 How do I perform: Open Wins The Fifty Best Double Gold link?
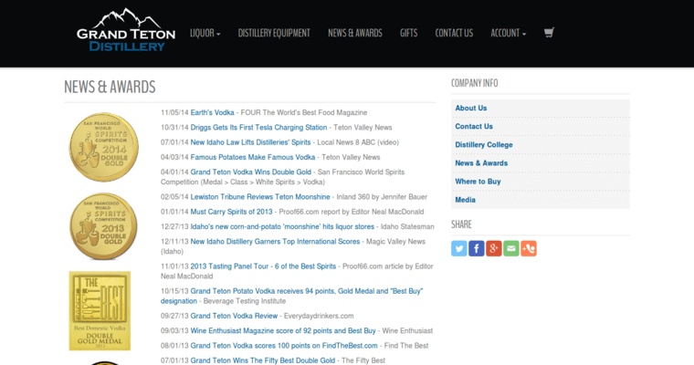(262, 360)
